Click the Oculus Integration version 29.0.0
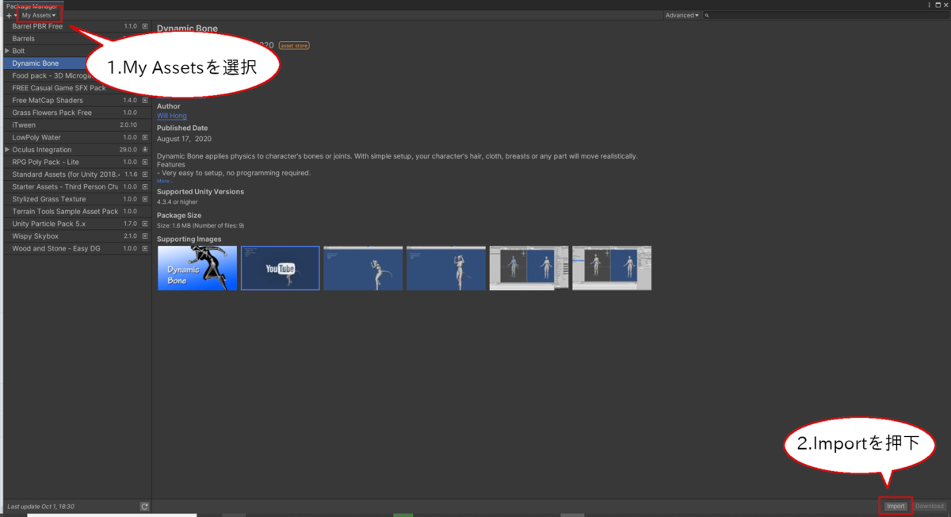The height and width of the screenshot is (517, 951). point(128,149)
